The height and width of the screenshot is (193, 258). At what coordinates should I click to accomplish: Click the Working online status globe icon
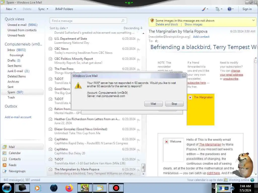pyautogui.click(x=252, y=180)
